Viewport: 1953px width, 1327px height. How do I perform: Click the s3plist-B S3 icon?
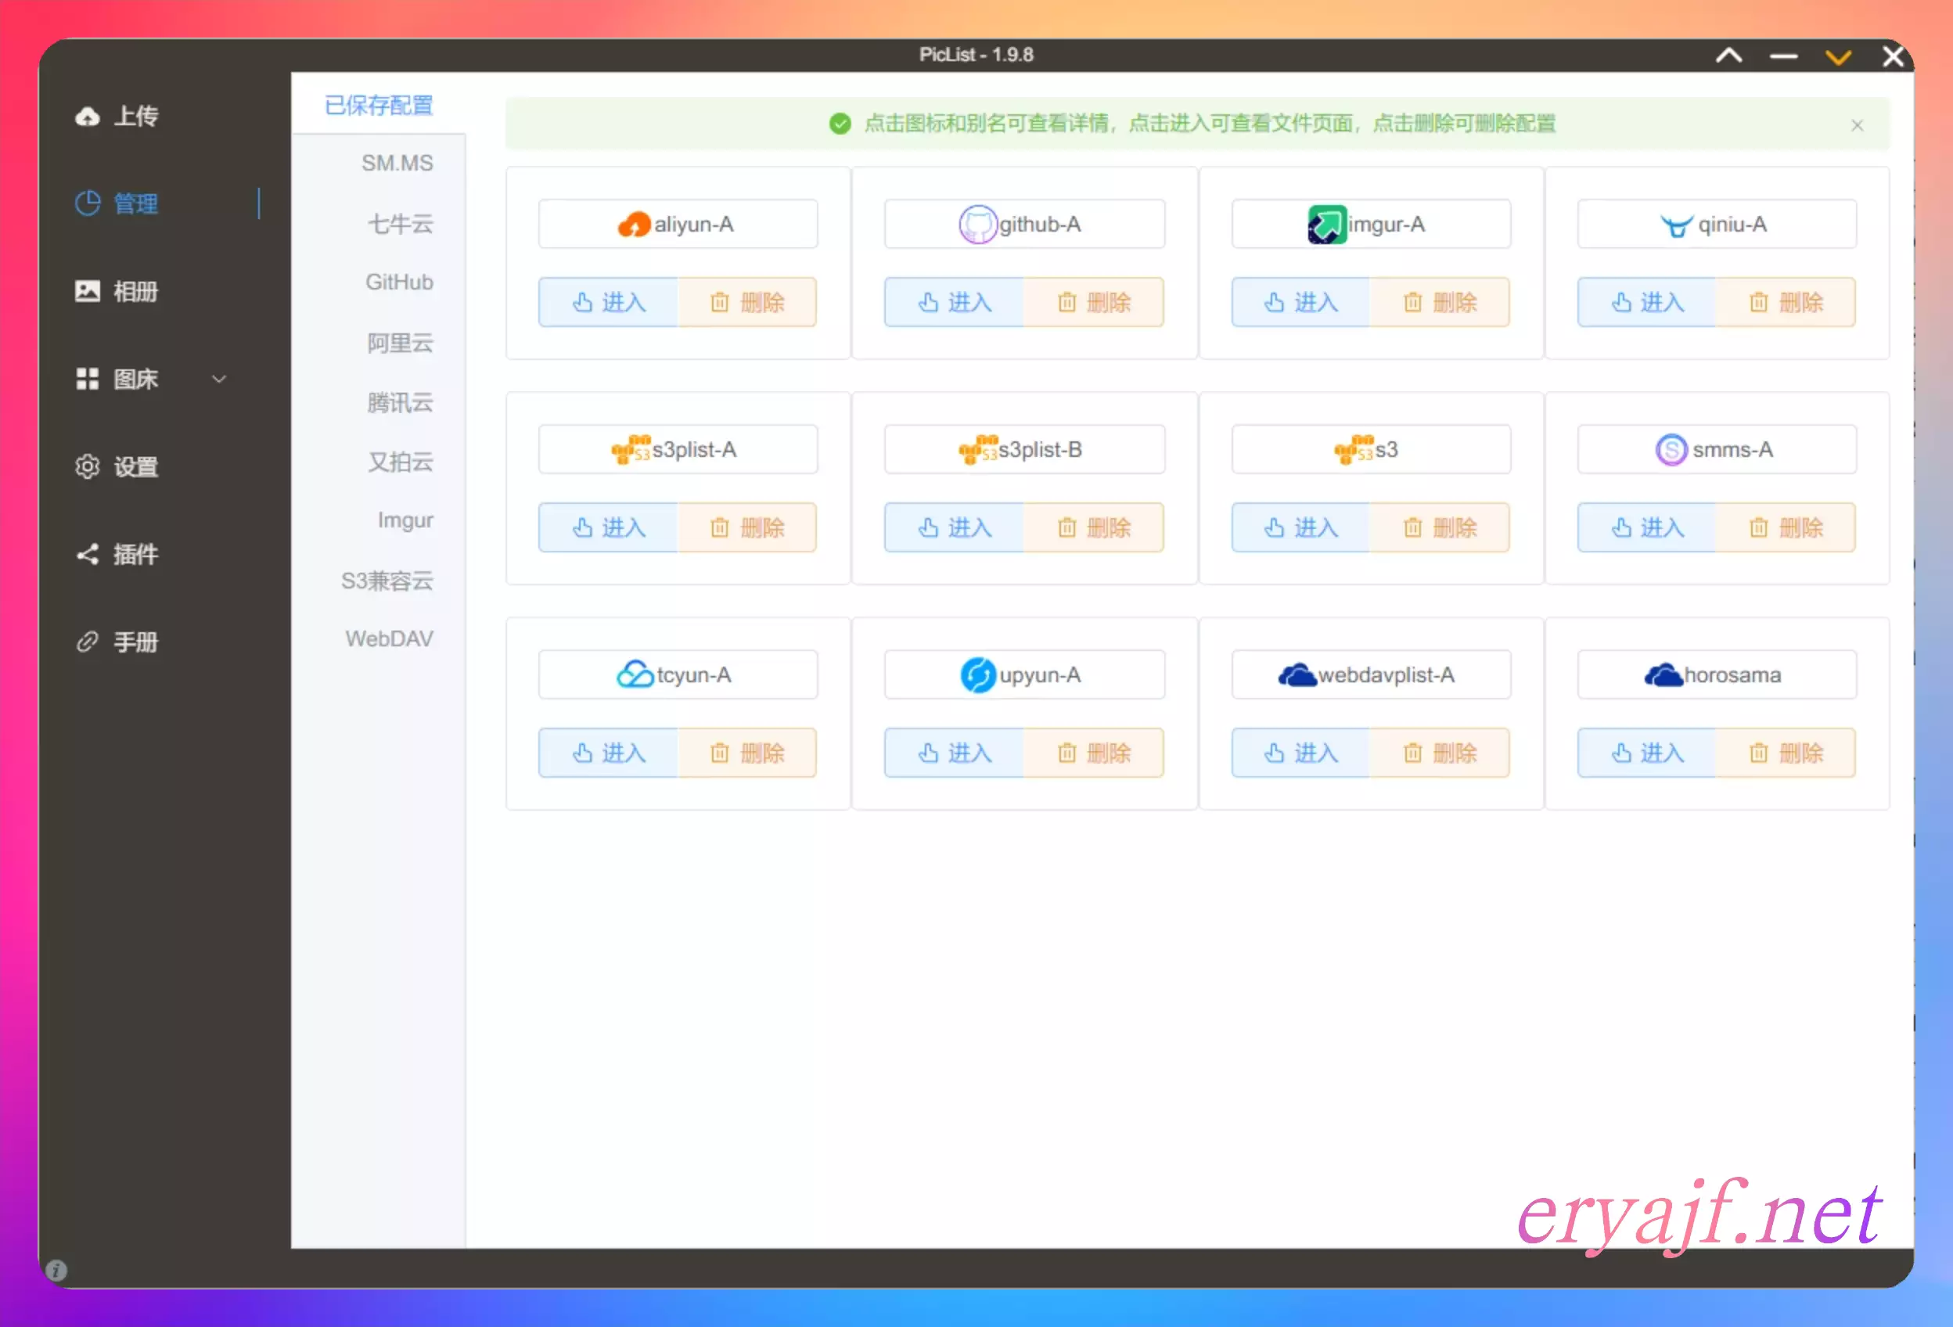(x=978, y=450)
